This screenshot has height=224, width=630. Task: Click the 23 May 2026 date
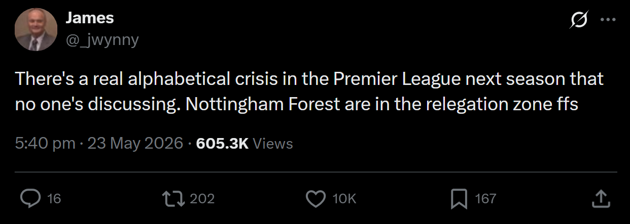pyautogui.click(x=135, y=144)
